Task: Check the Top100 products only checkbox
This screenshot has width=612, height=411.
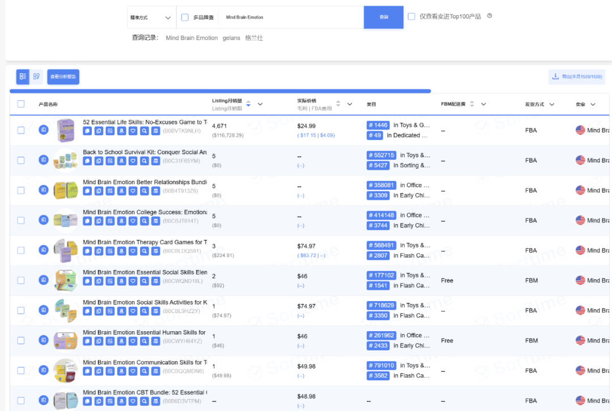Action: pos(411,16)
